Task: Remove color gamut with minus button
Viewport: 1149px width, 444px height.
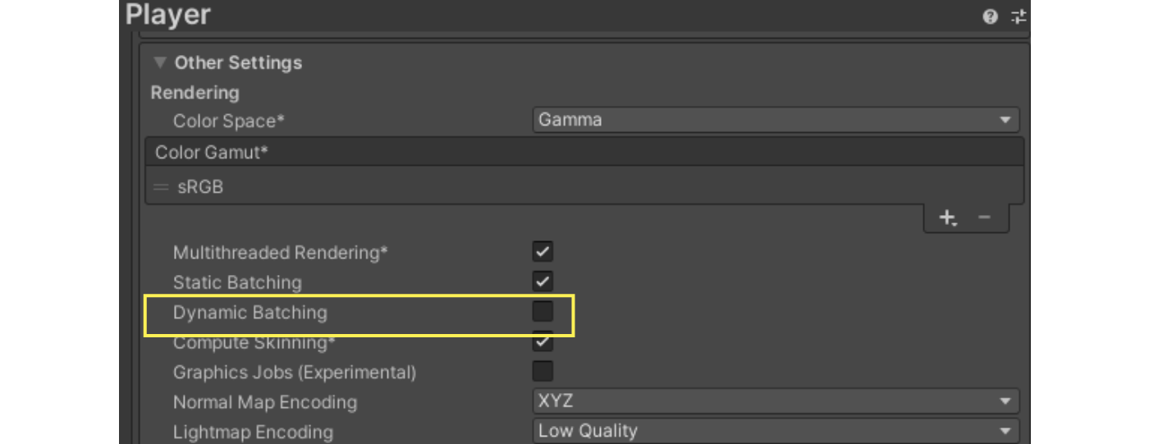Action: [x=985, y=218]
